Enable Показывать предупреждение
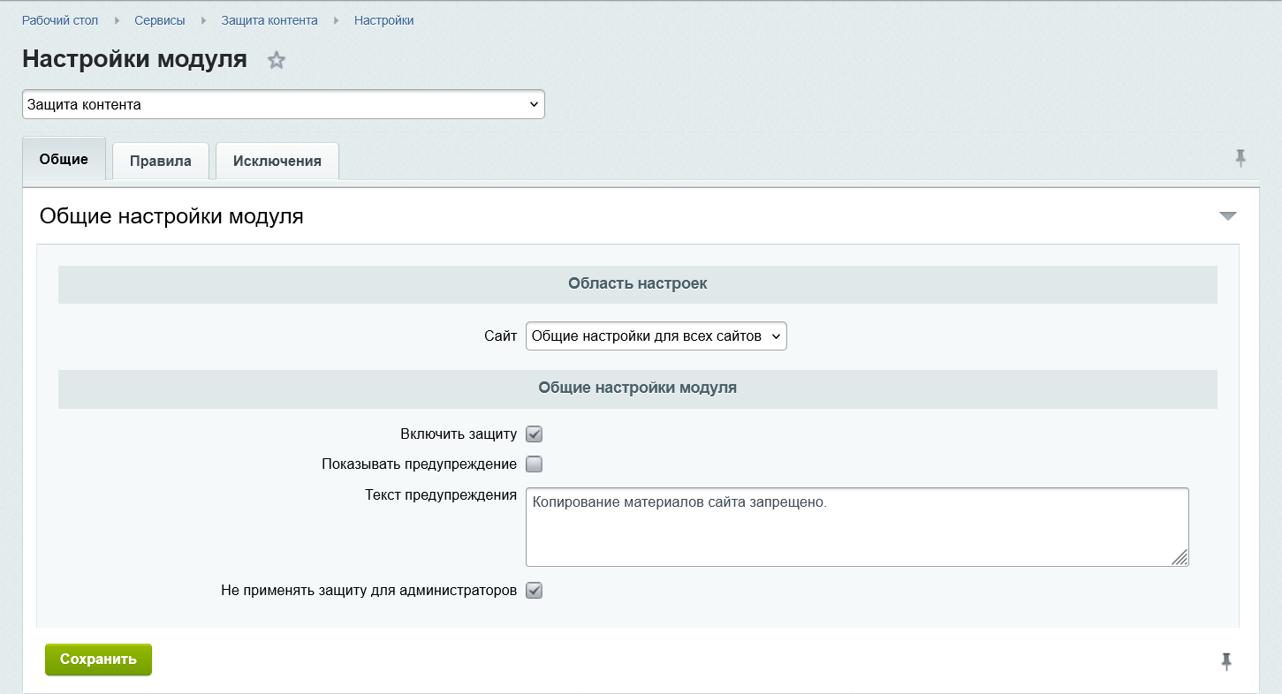1282x694 pixels. [534, 464]
